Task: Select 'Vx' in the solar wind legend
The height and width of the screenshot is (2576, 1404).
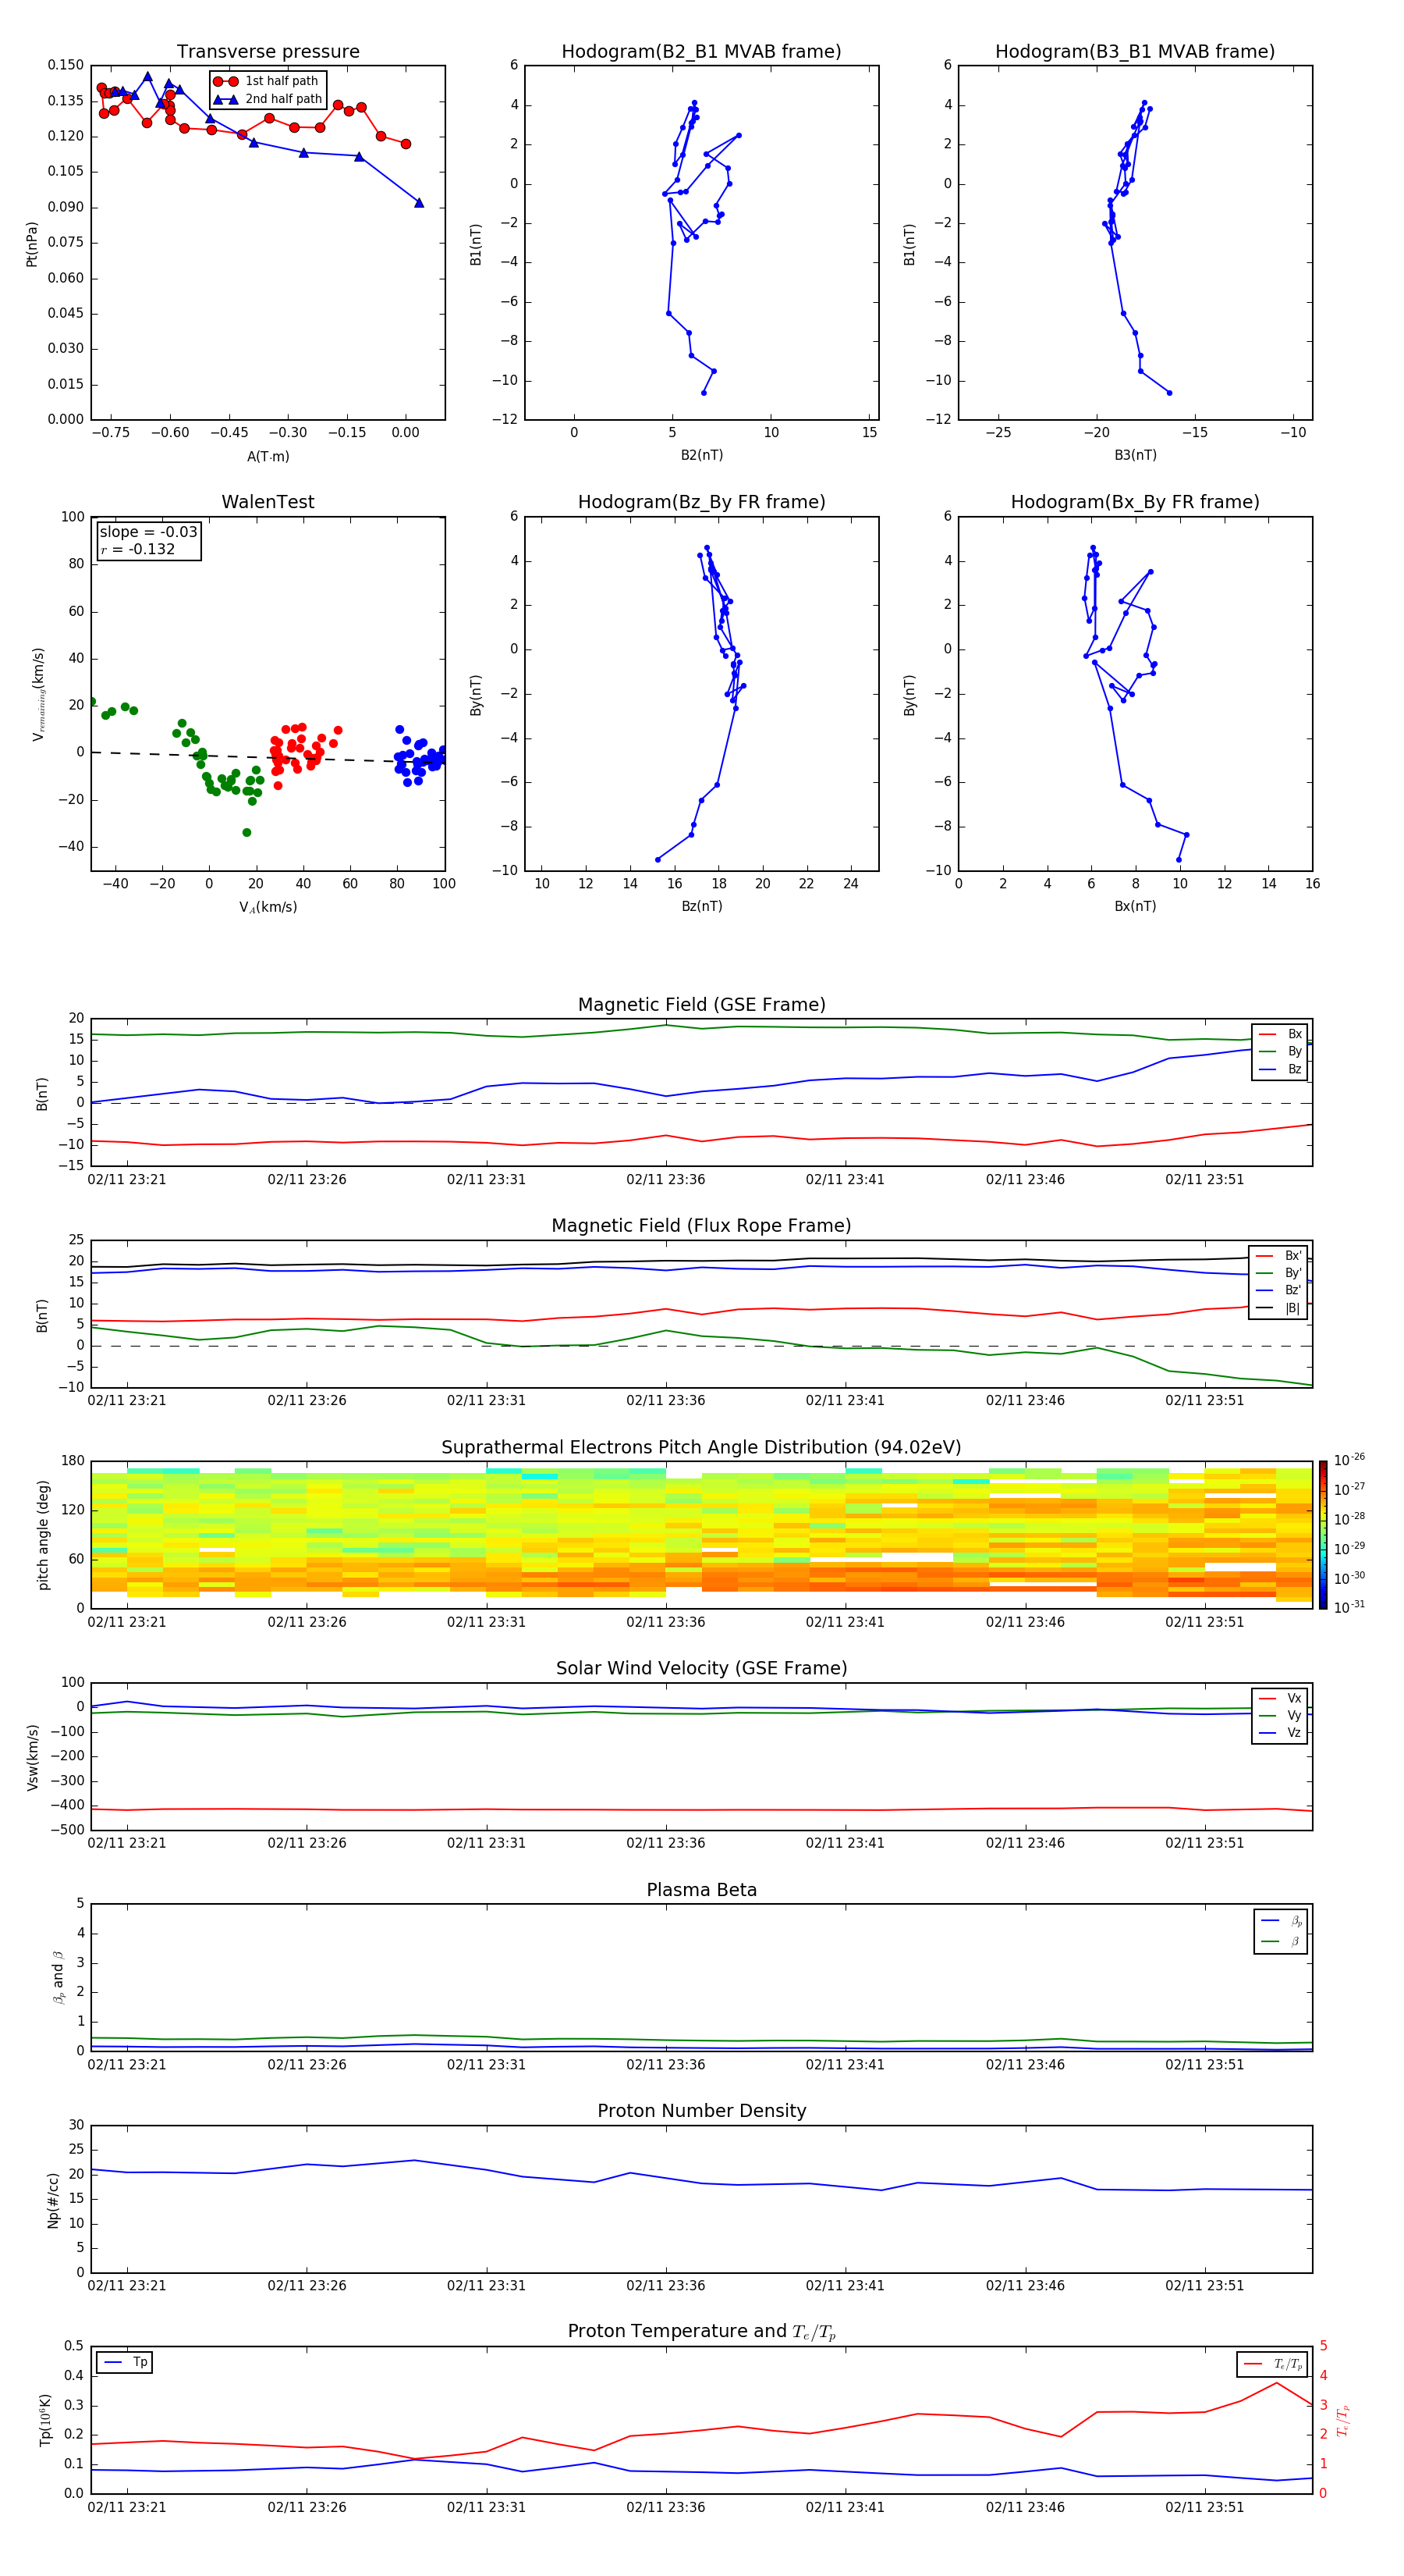Action: point(1280,1698)
